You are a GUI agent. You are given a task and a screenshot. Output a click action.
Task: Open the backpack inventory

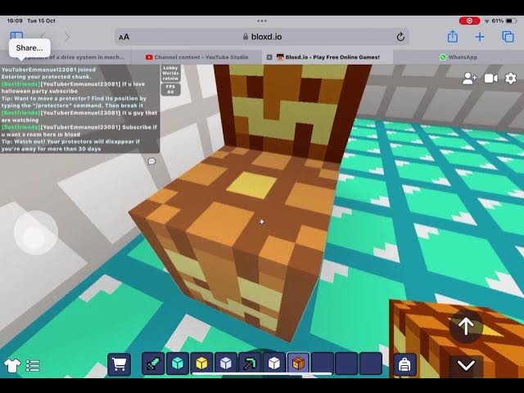click(404, 364)
